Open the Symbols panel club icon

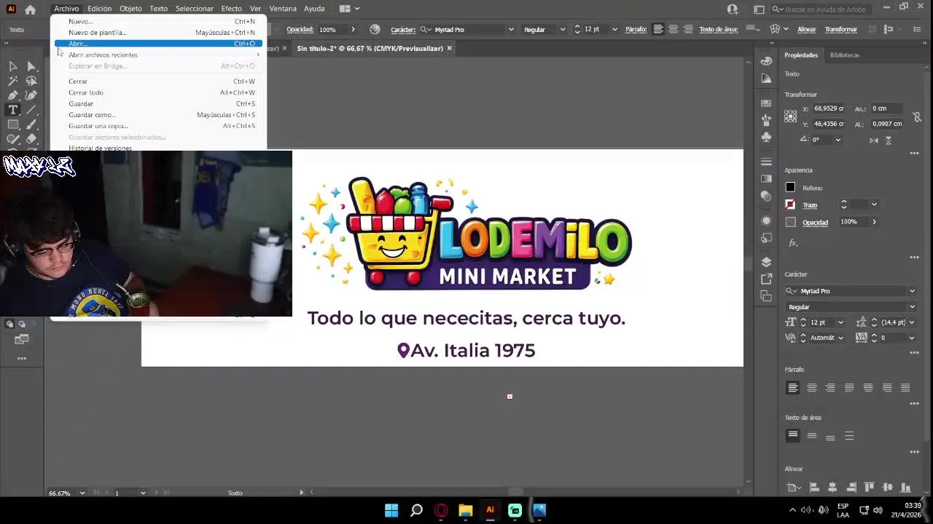click(x=766, y=137)
